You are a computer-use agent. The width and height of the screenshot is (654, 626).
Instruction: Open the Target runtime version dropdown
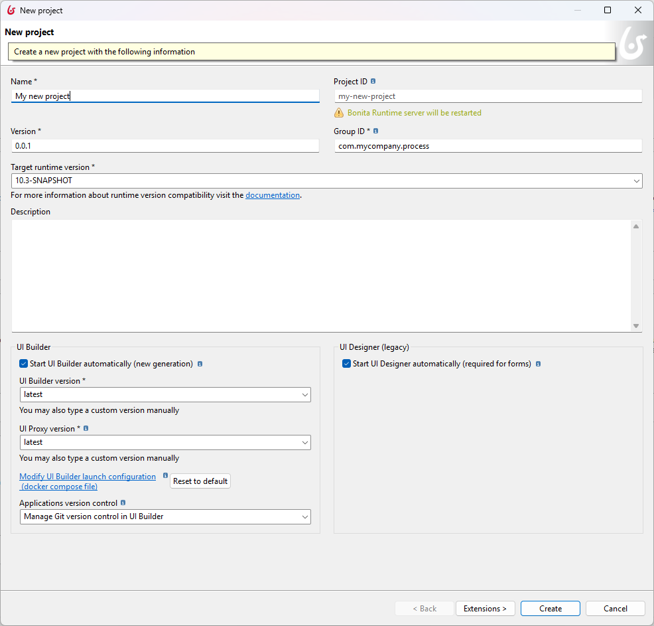[x=636, y=181]
